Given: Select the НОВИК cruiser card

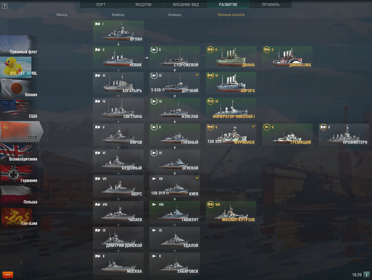Looking at the screenshot, I should [118, 57].
